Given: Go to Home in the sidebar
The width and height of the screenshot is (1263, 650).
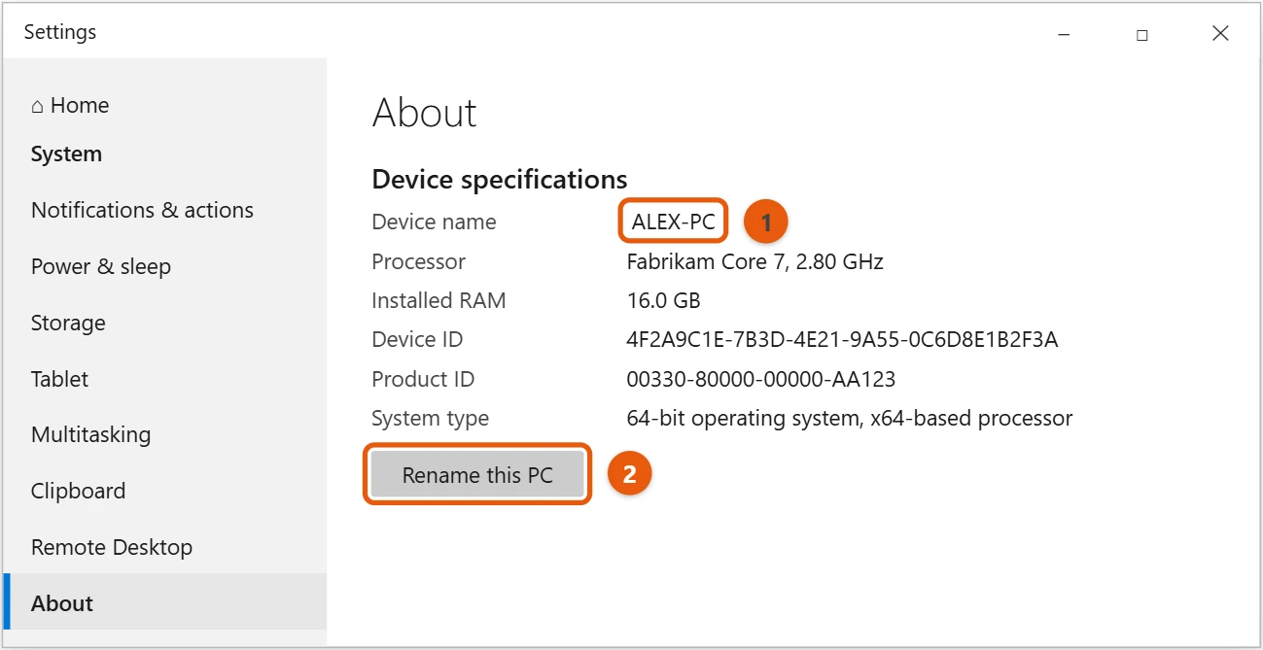Looking at the screenshot, I should point(70,105).
